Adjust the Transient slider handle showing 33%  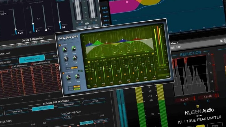click(33, 24)
